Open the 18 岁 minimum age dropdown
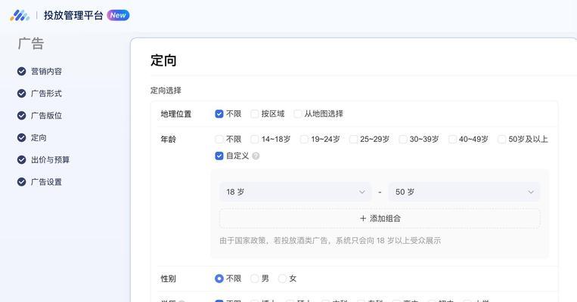Screen dimensions: 577x302 tap(295, 192)
